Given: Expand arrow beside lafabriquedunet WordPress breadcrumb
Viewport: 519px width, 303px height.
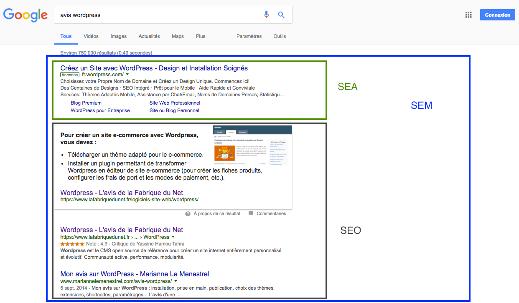Looking at the screenshot, I should [173, 237].
